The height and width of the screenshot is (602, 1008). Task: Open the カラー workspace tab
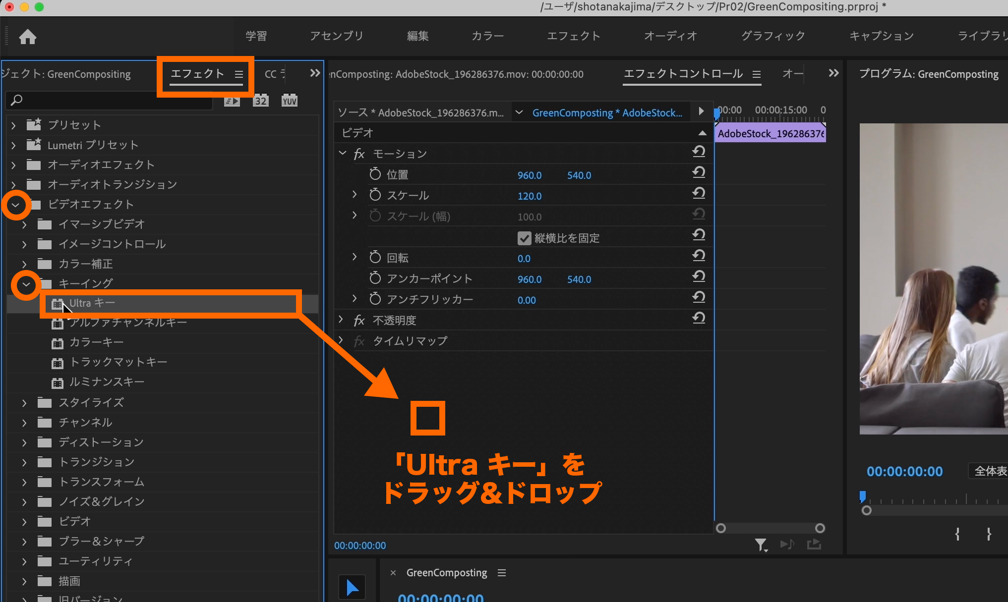(487, 36)
